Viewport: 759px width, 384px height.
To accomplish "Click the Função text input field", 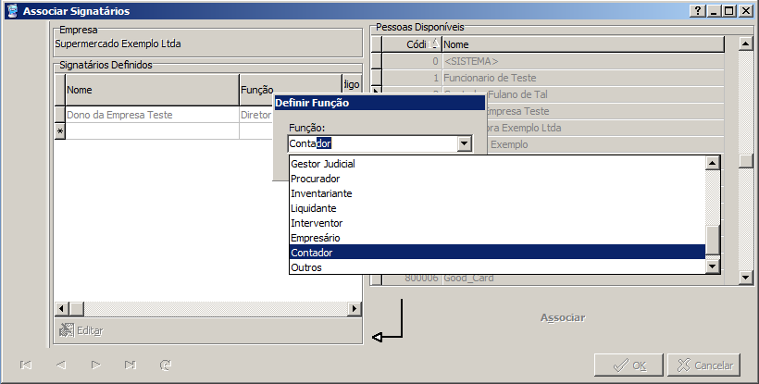I will (372, 143).
